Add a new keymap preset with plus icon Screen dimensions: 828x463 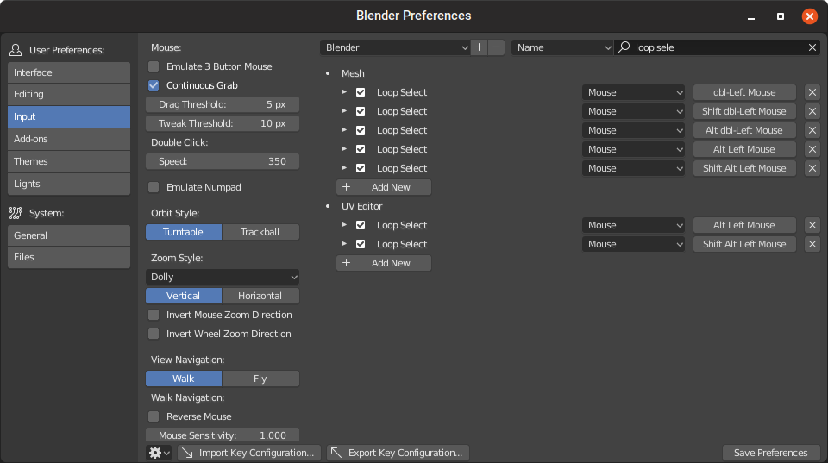coord(479,47)
